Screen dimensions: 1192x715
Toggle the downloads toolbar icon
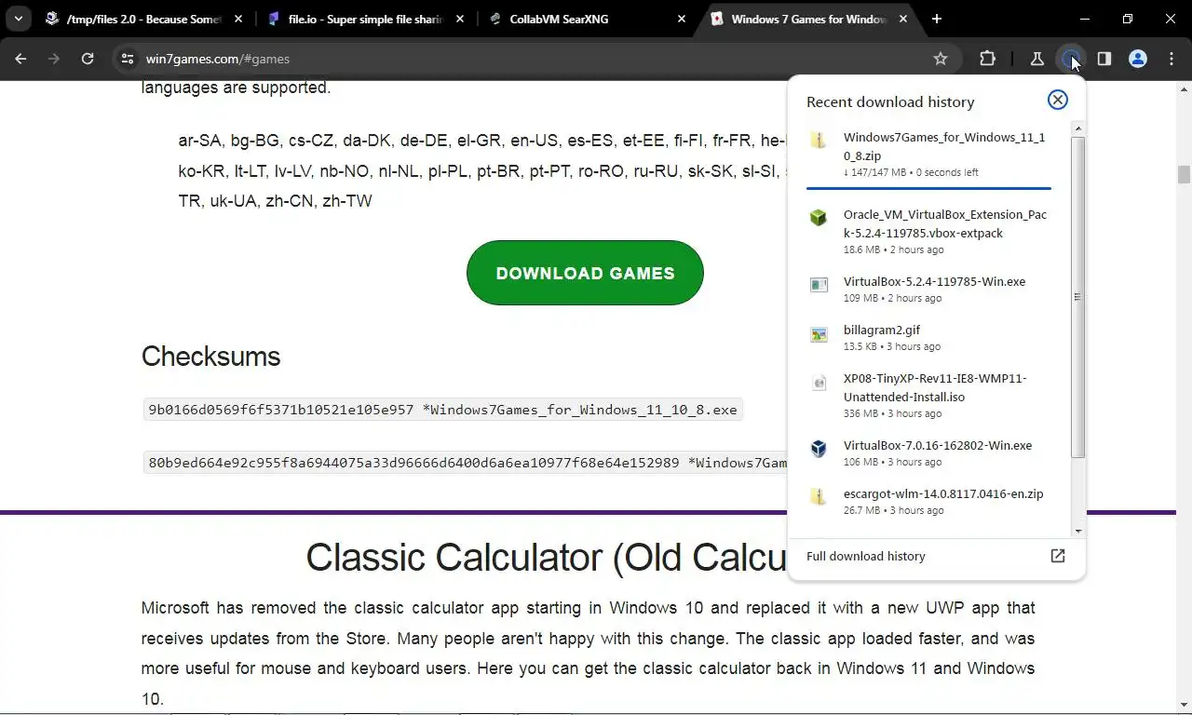[1071, 59]
